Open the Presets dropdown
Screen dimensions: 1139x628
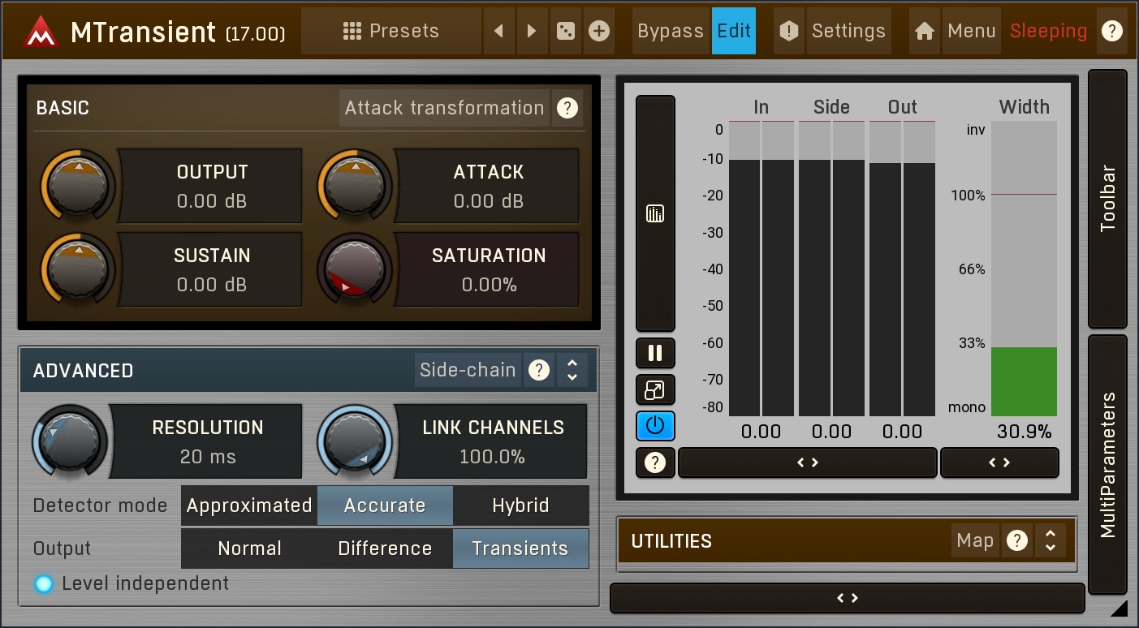point(390,31)
